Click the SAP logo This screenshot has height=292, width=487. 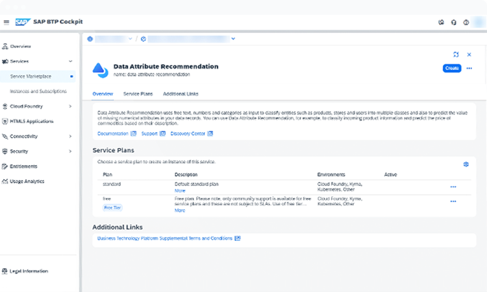click(23, 22)
